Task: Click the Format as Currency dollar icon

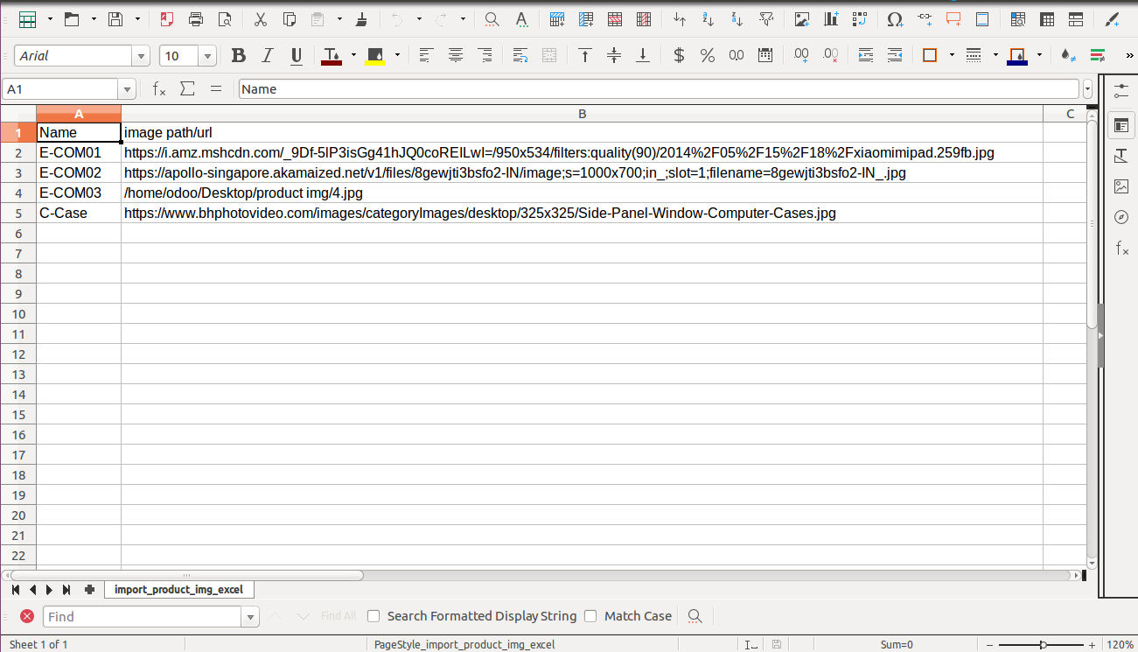Action: click(679, 56)
